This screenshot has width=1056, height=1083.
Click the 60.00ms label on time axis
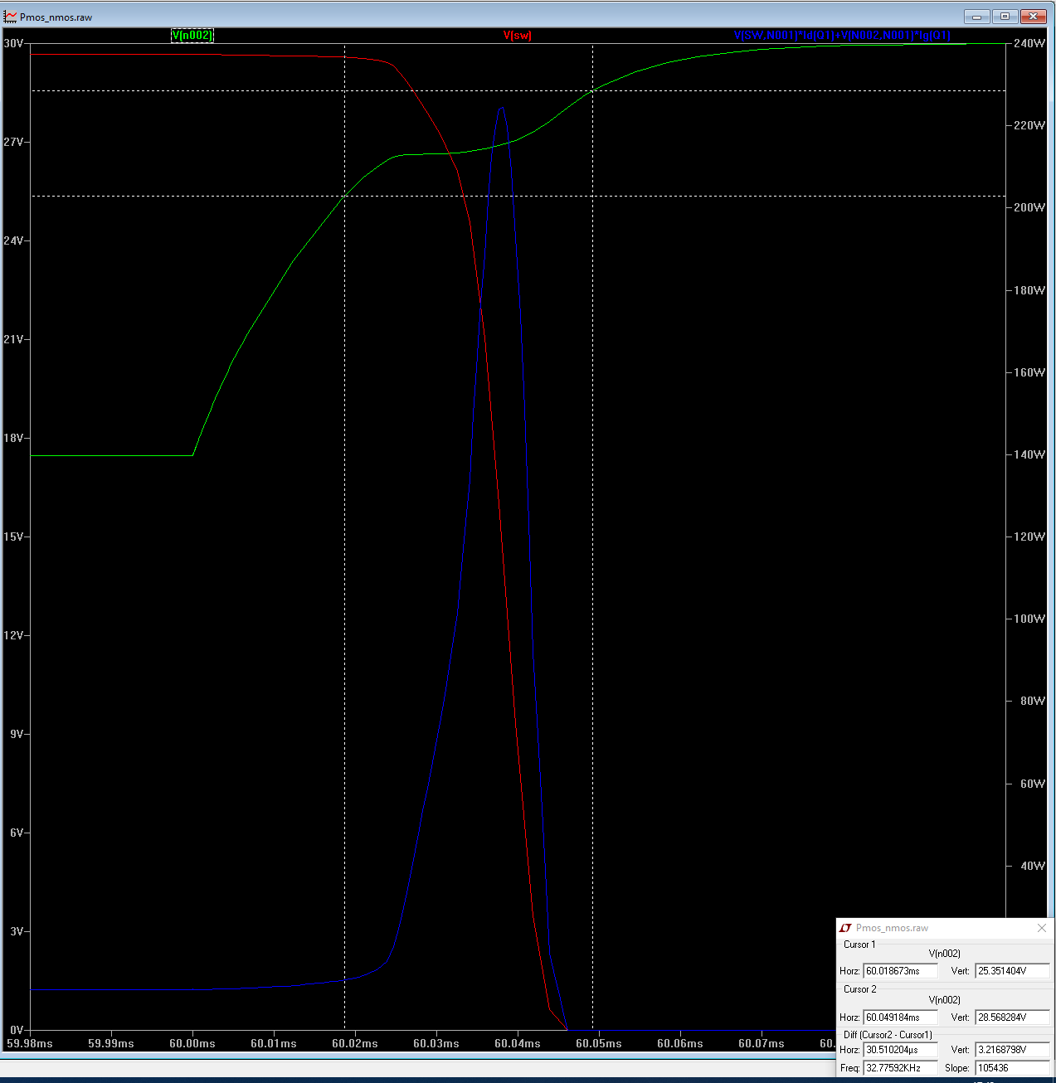pyautogui.click(x=192, y=1043)
